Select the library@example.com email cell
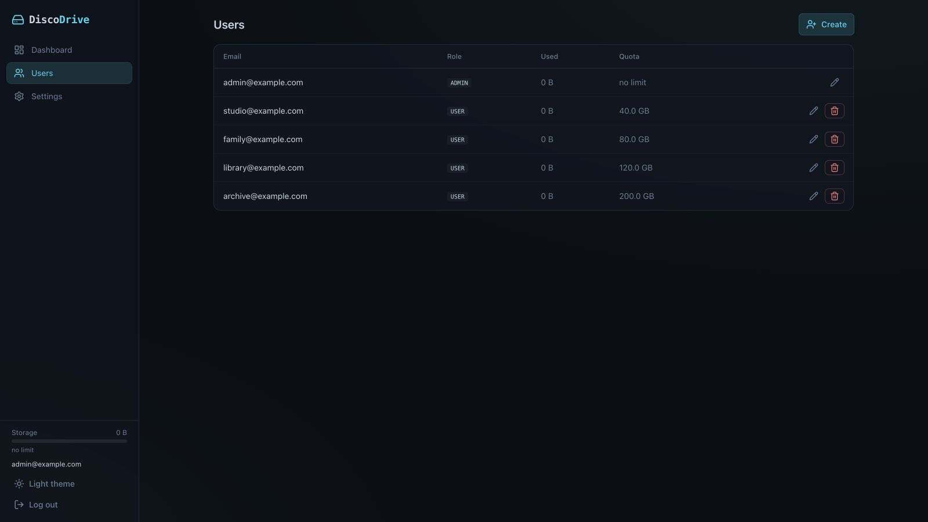This screenshot has height=522, width=928. [x=263, y=168]
